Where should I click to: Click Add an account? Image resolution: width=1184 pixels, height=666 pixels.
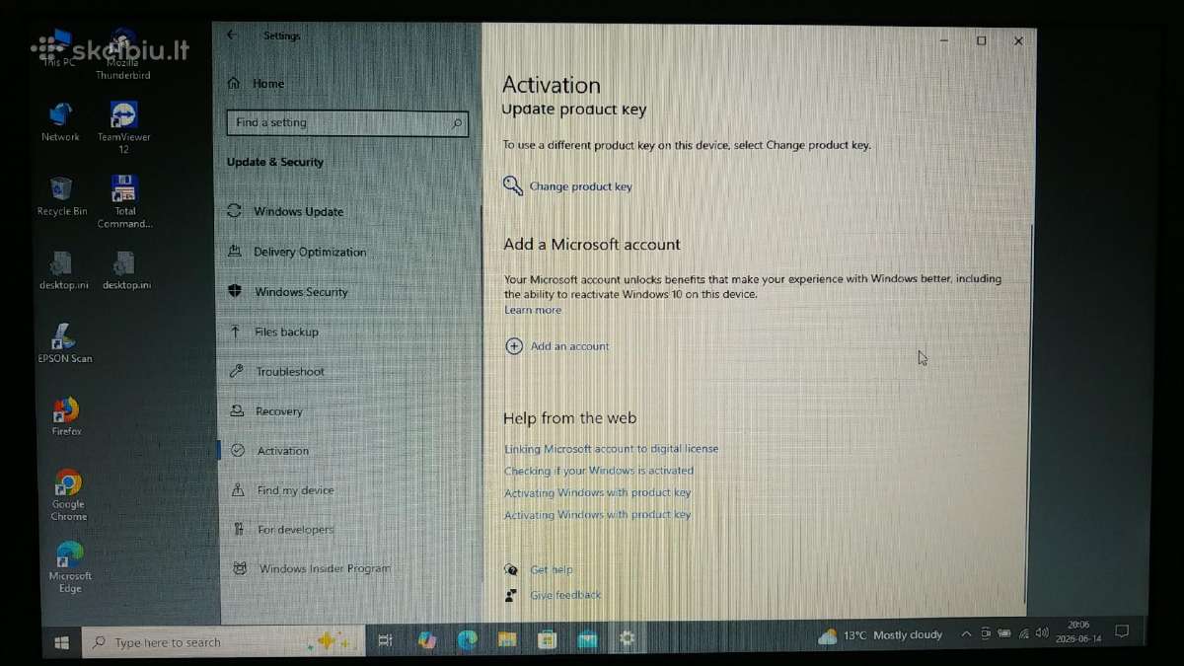click(569, 346)
